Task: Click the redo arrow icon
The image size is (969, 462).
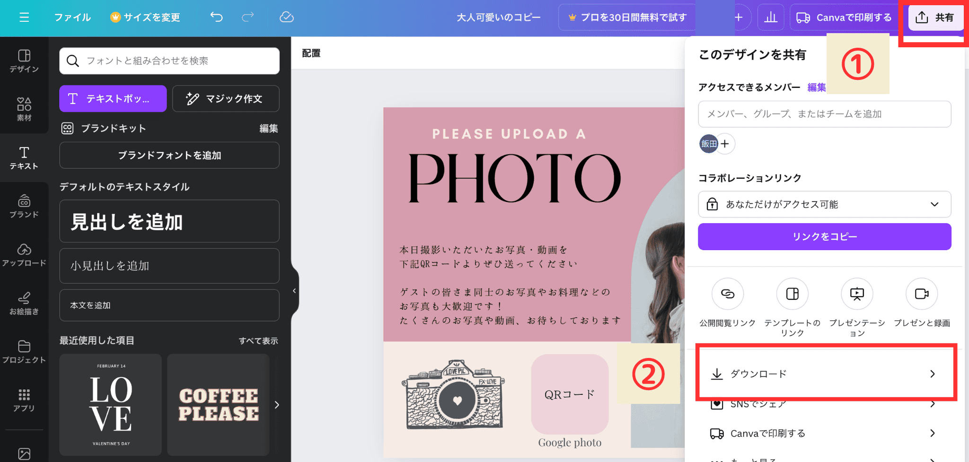Action: [247, 17]
